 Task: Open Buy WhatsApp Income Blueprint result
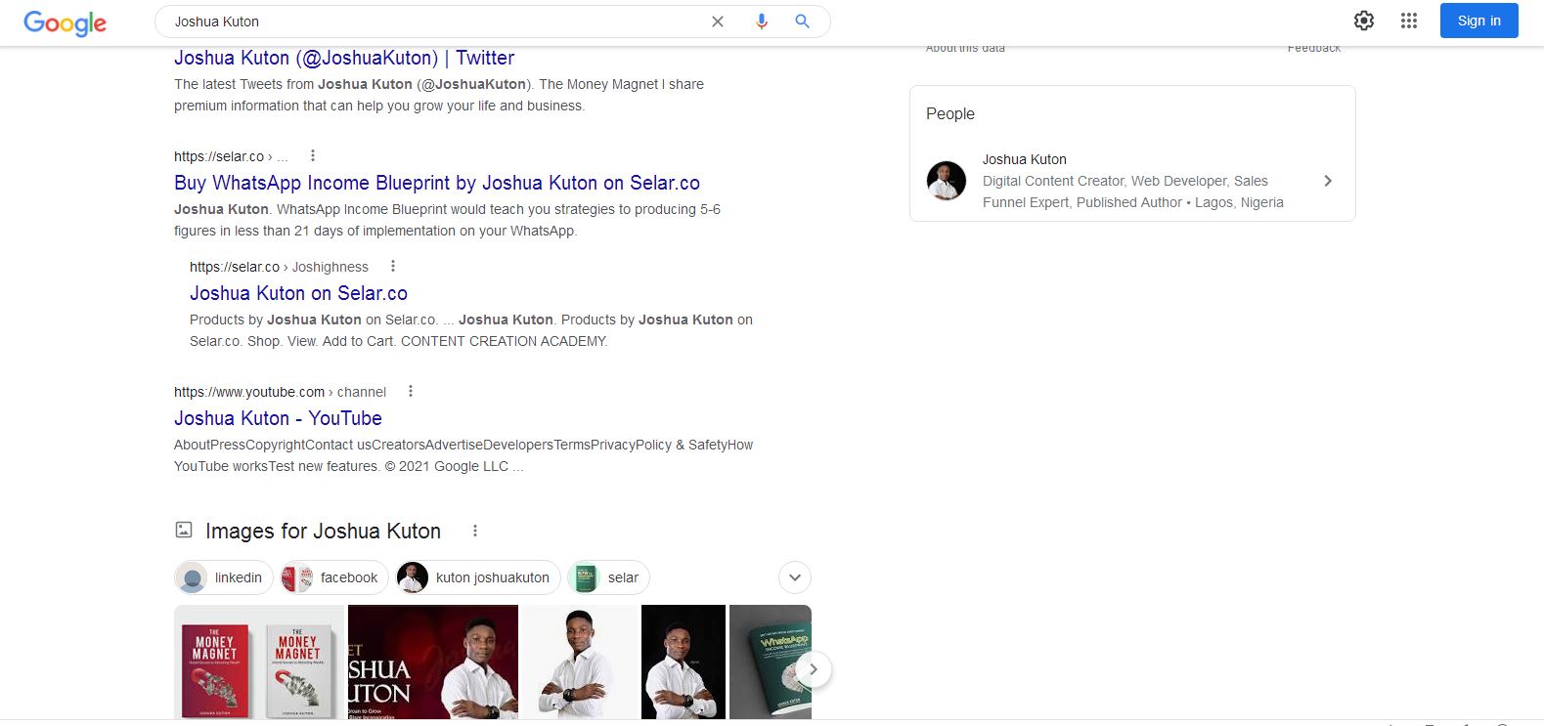pyautogui.click(x=437, y=183)
